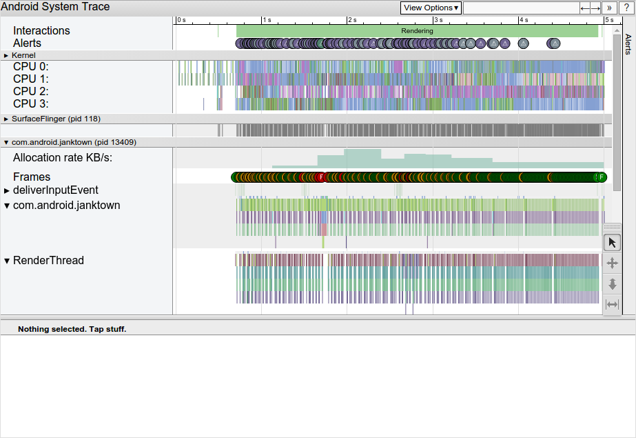Screen dimensions: 636x438
Task: Select the pan move tool
Action: click(x=612, y=263)
